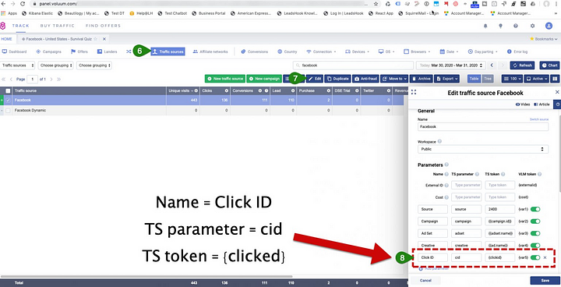Click info icon next to TS token header

[503, 174]
